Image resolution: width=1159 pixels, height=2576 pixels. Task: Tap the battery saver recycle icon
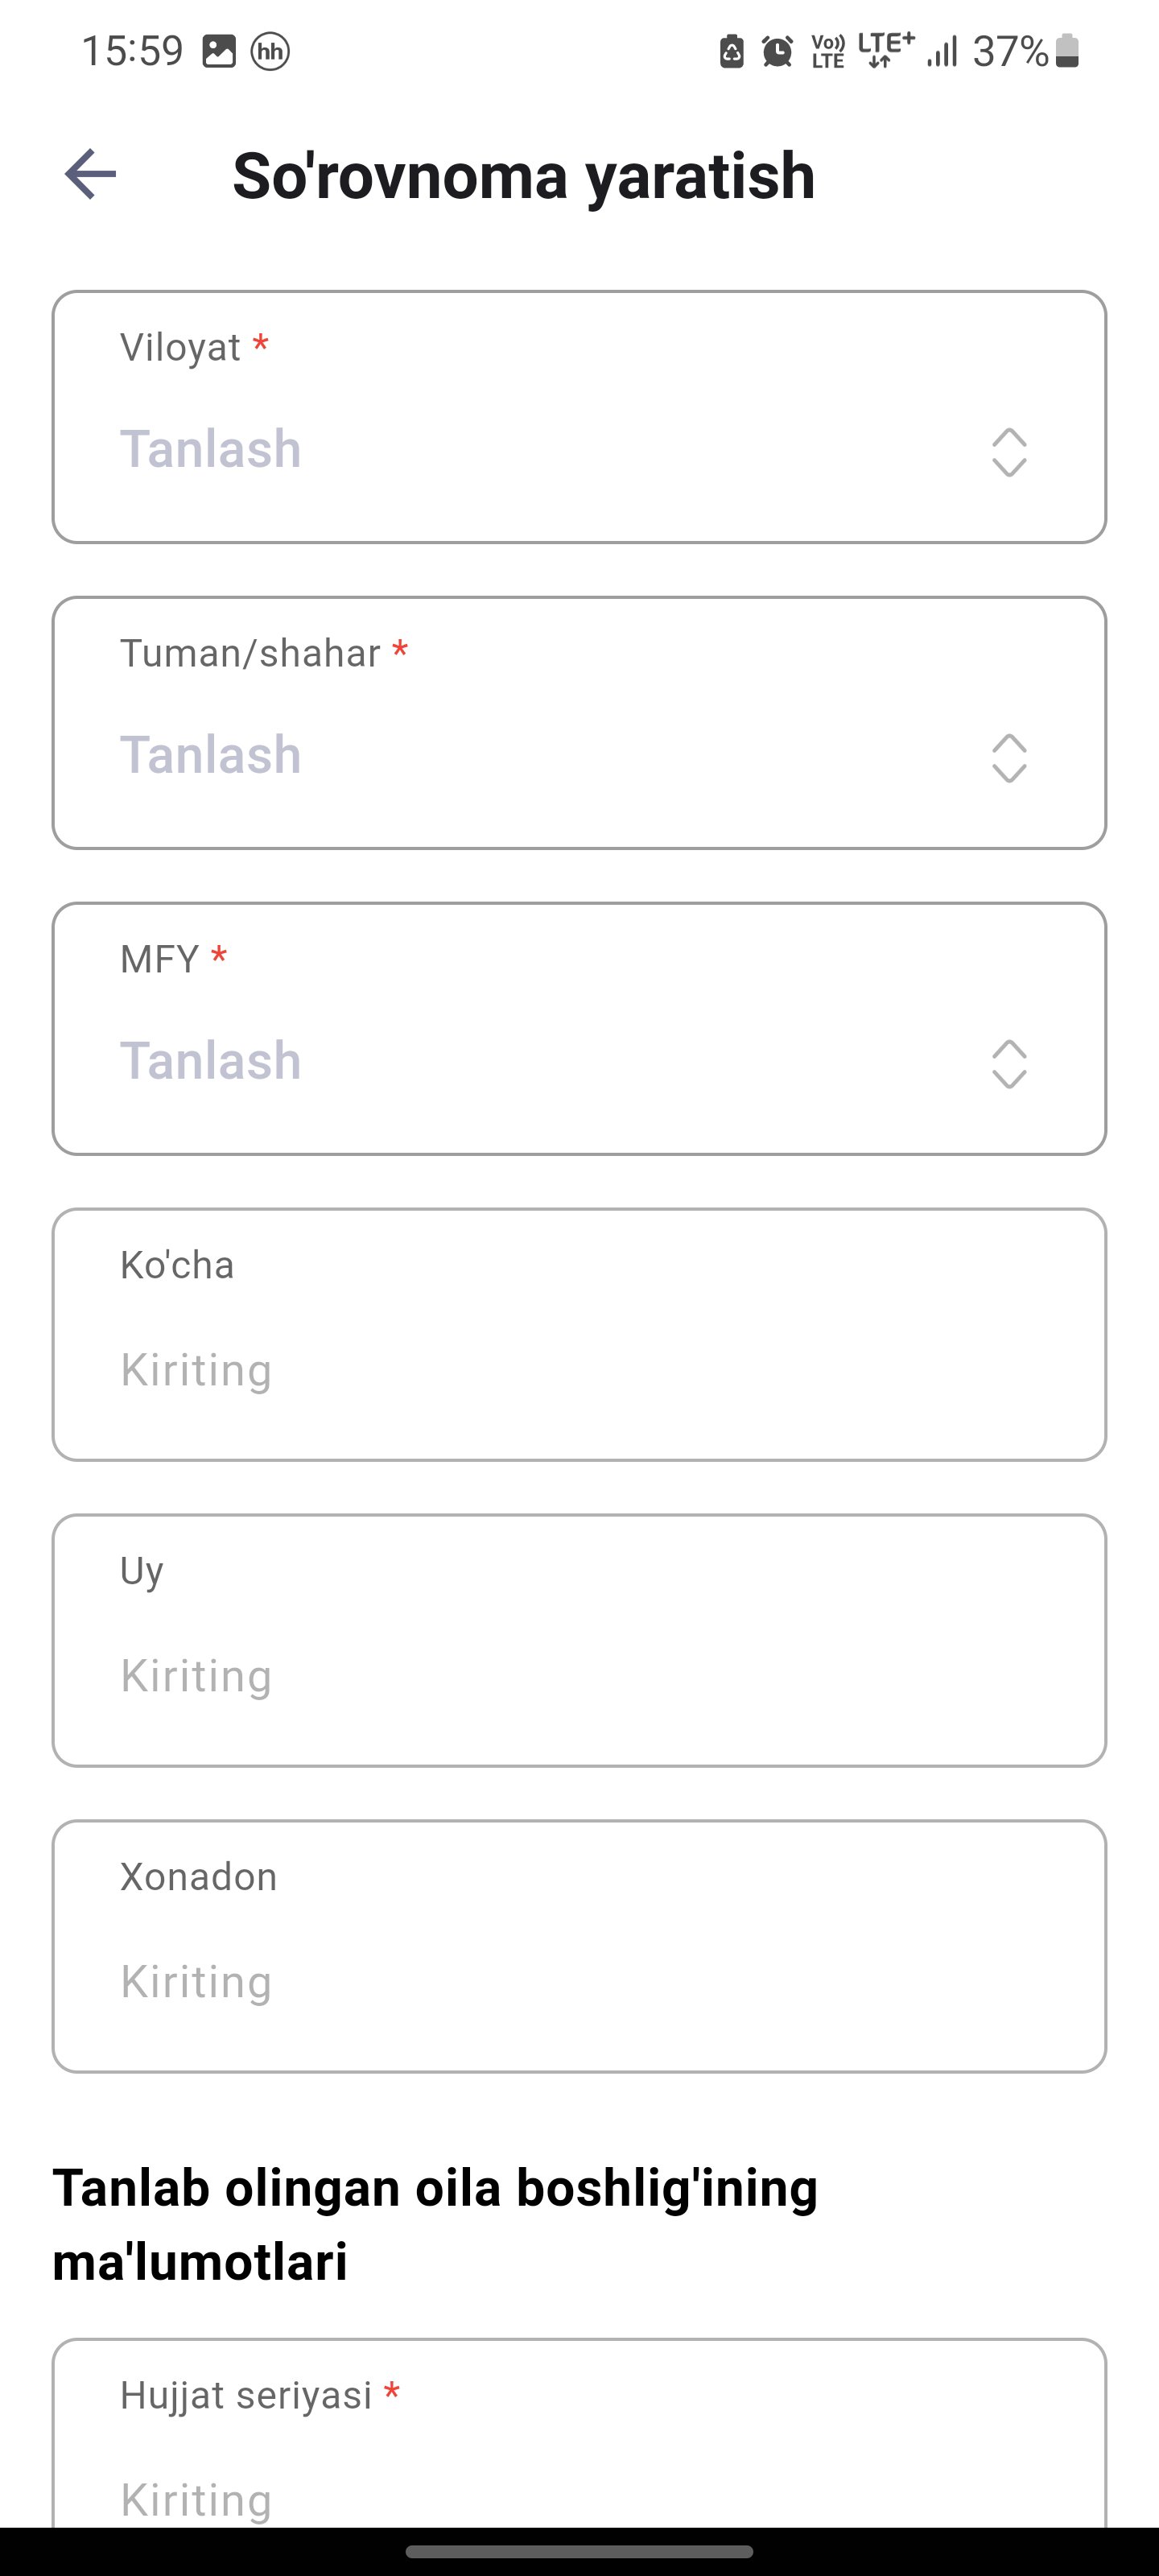tap(732, 51)
